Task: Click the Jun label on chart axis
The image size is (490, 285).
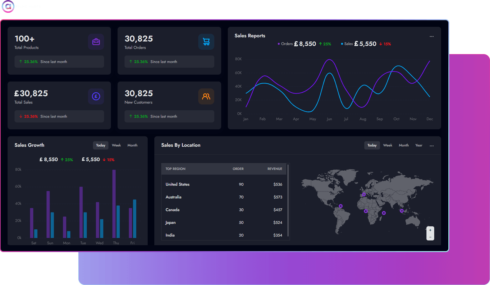Action: click(x=329, y=119)
